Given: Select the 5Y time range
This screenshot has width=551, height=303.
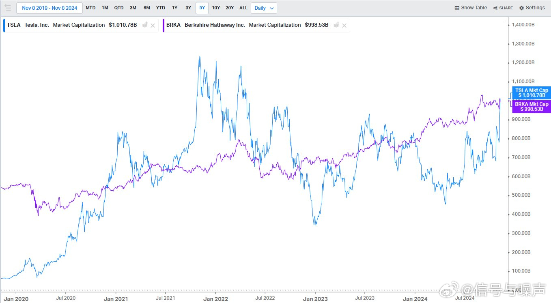Looking at the screenshot, I should [202, 8].
